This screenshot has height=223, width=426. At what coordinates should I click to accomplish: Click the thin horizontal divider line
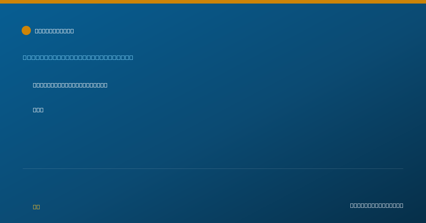213,168
